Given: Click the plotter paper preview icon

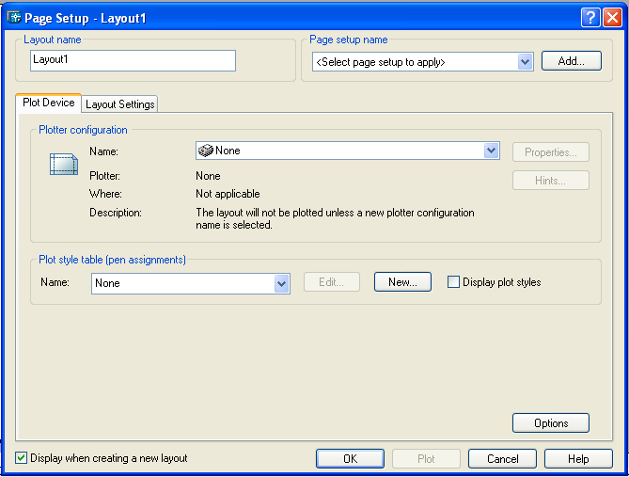Looking at the screenshot, I should pyautogui.click(x=64, y=165).
